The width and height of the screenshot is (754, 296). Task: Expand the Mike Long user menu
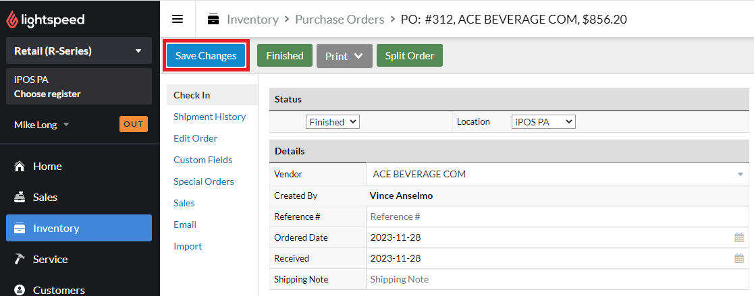42,125
